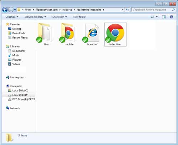Click the Refresh button beside address bar

coord(127,10)
